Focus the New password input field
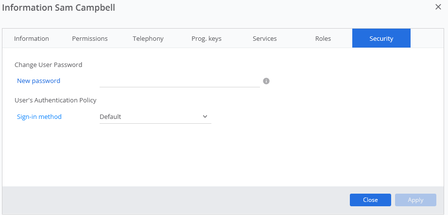The width and height of the screenshot is (448, 215). click(180, 82)
